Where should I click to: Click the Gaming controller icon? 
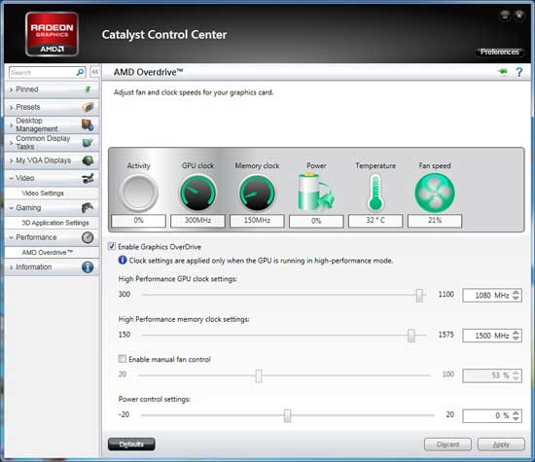click(88, 207)
